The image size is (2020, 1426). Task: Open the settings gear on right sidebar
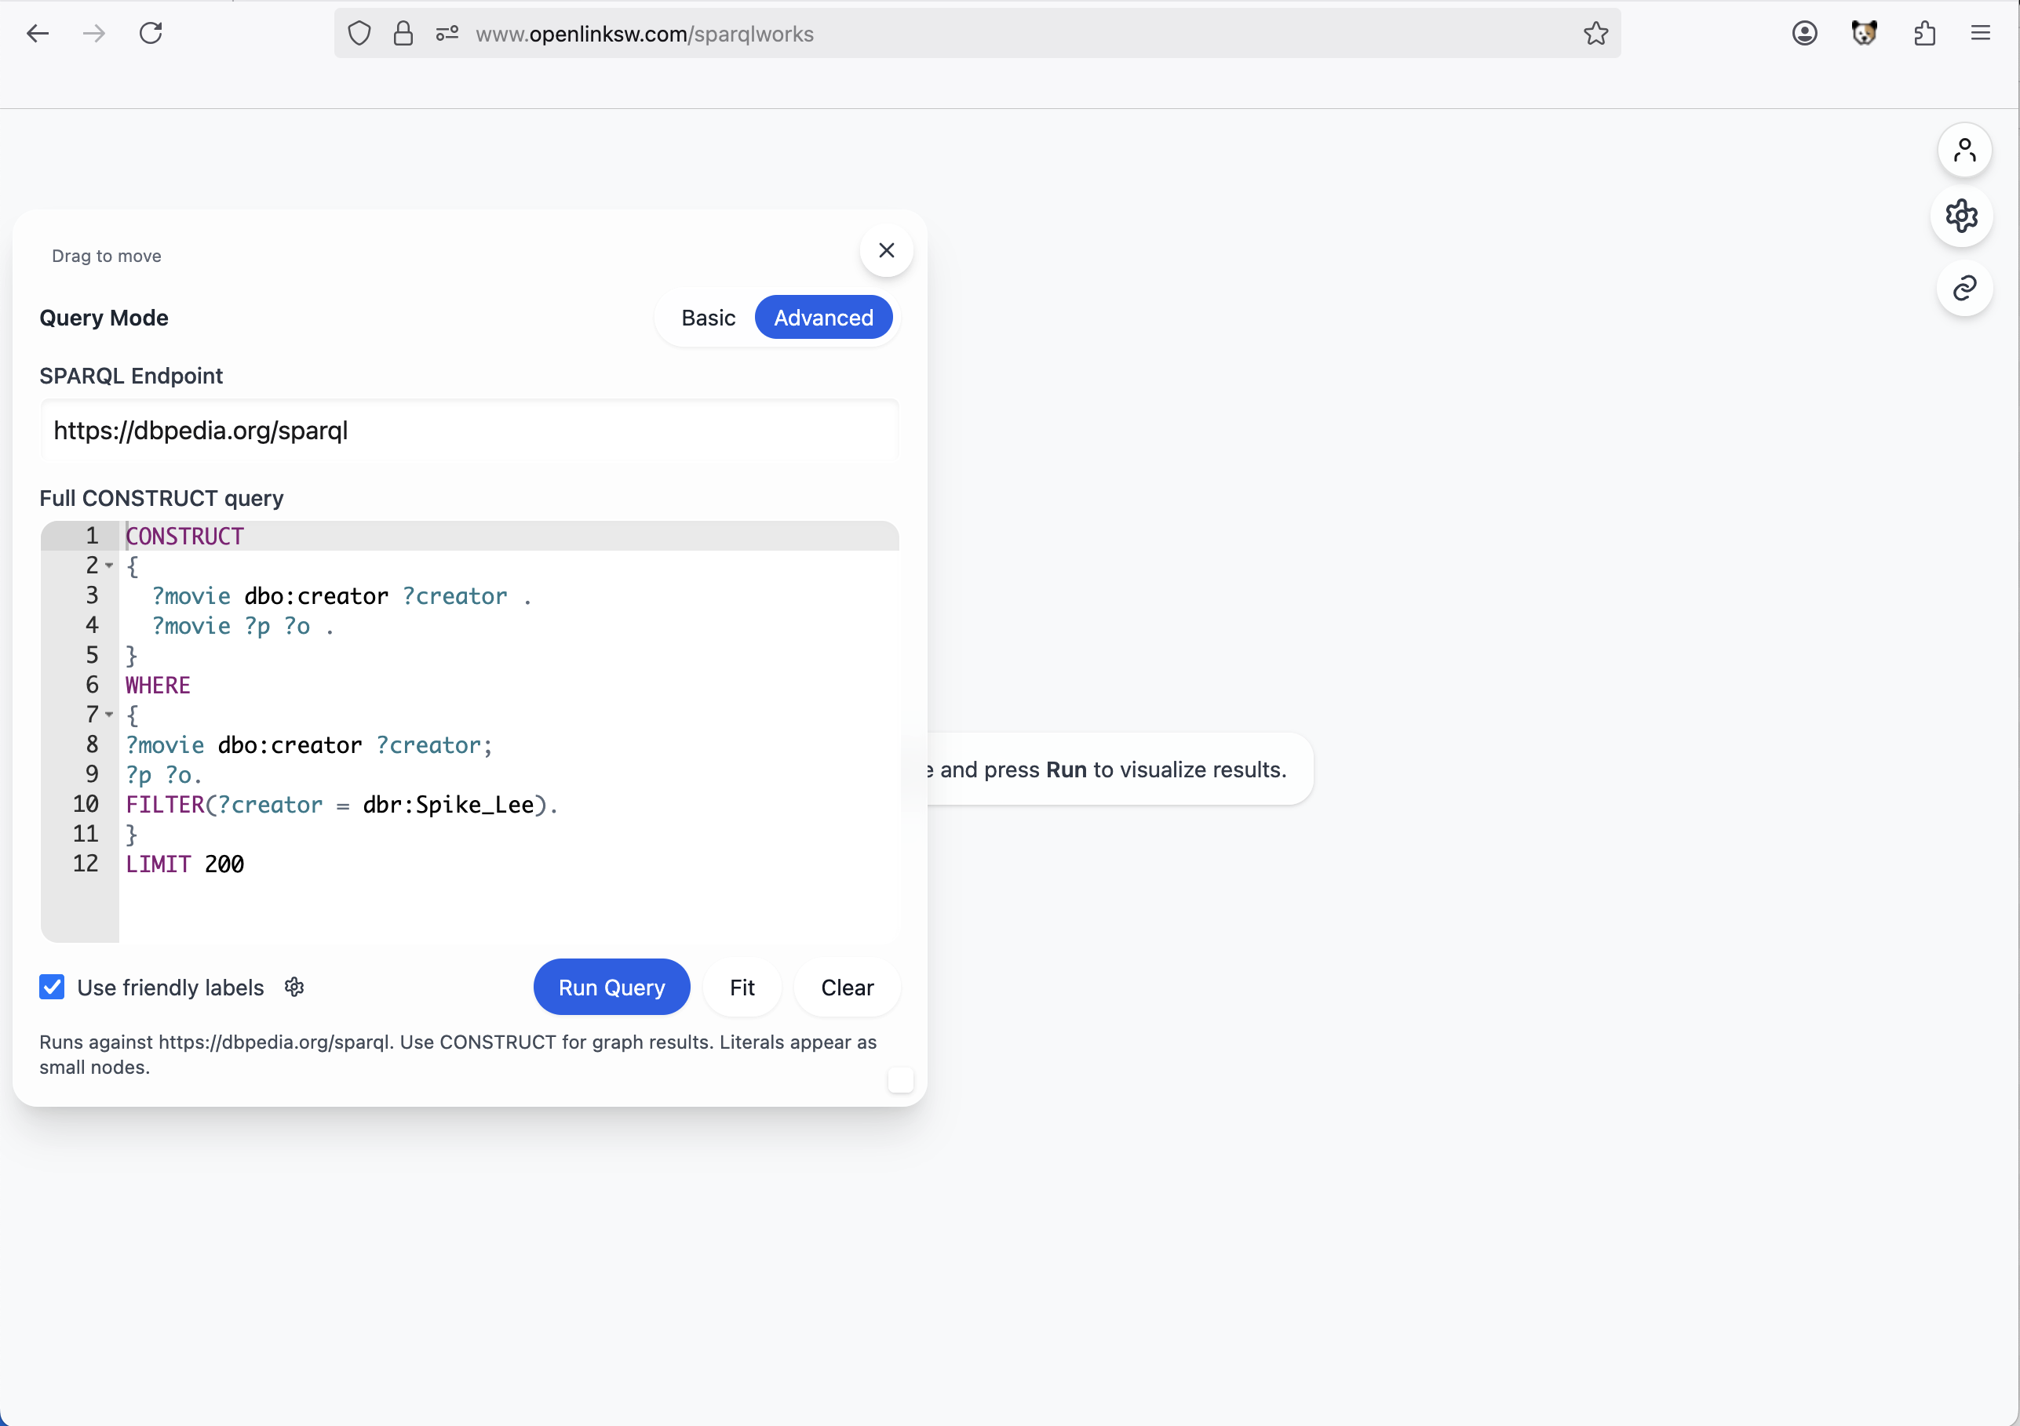pyautogui.click(x=1961, y=216)
